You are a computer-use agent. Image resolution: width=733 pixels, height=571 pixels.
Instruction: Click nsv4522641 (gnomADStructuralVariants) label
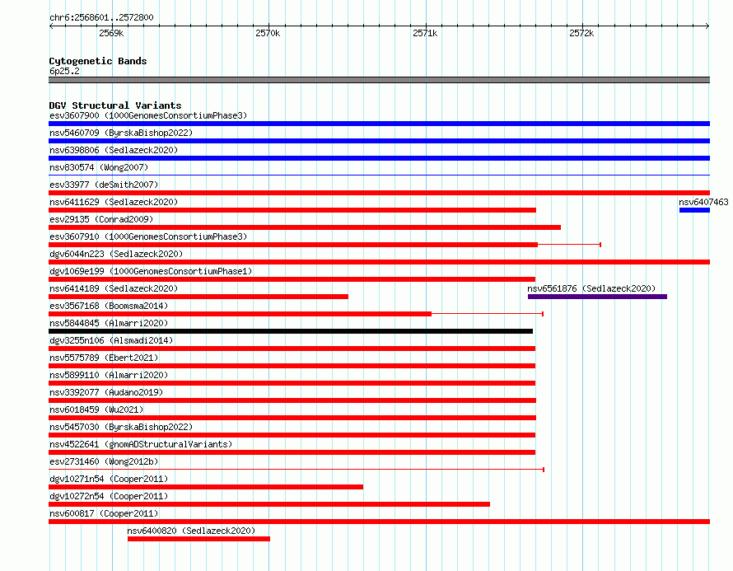point(141,444)
